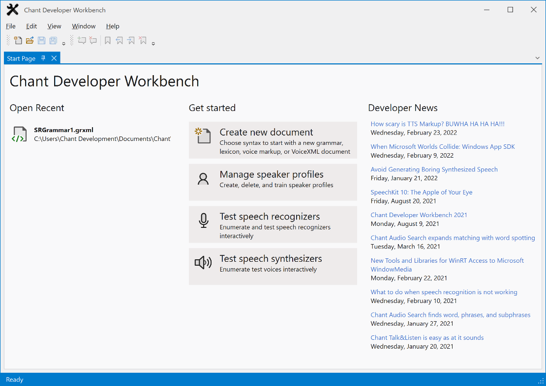Image resolution: width=546 pixels, height=386 pixels.
Task: Expand the bookmark toolbar overflow options
Action: point(153,44)
